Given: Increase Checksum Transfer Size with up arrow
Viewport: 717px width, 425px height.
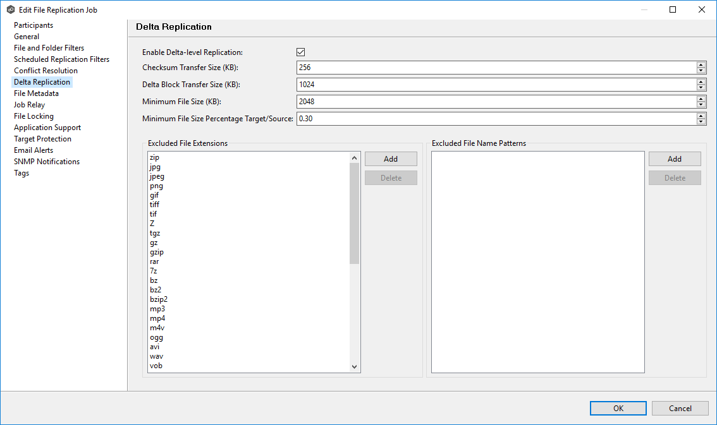Looking at the screenshot, I should (x=701, y=65).
